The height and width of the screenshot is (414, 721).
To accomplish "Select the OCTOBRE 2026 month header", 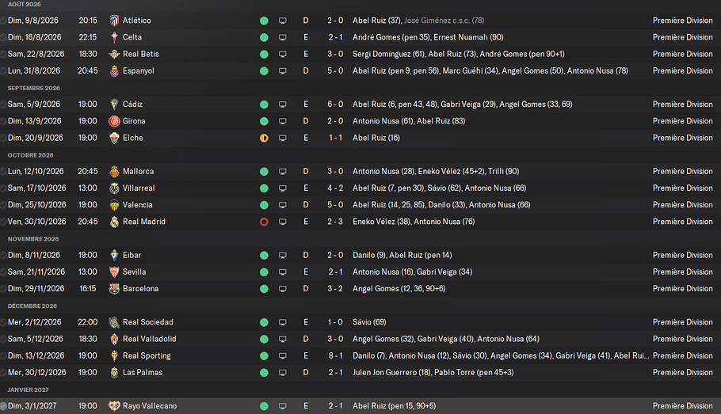I will click(x=30, y=155).
